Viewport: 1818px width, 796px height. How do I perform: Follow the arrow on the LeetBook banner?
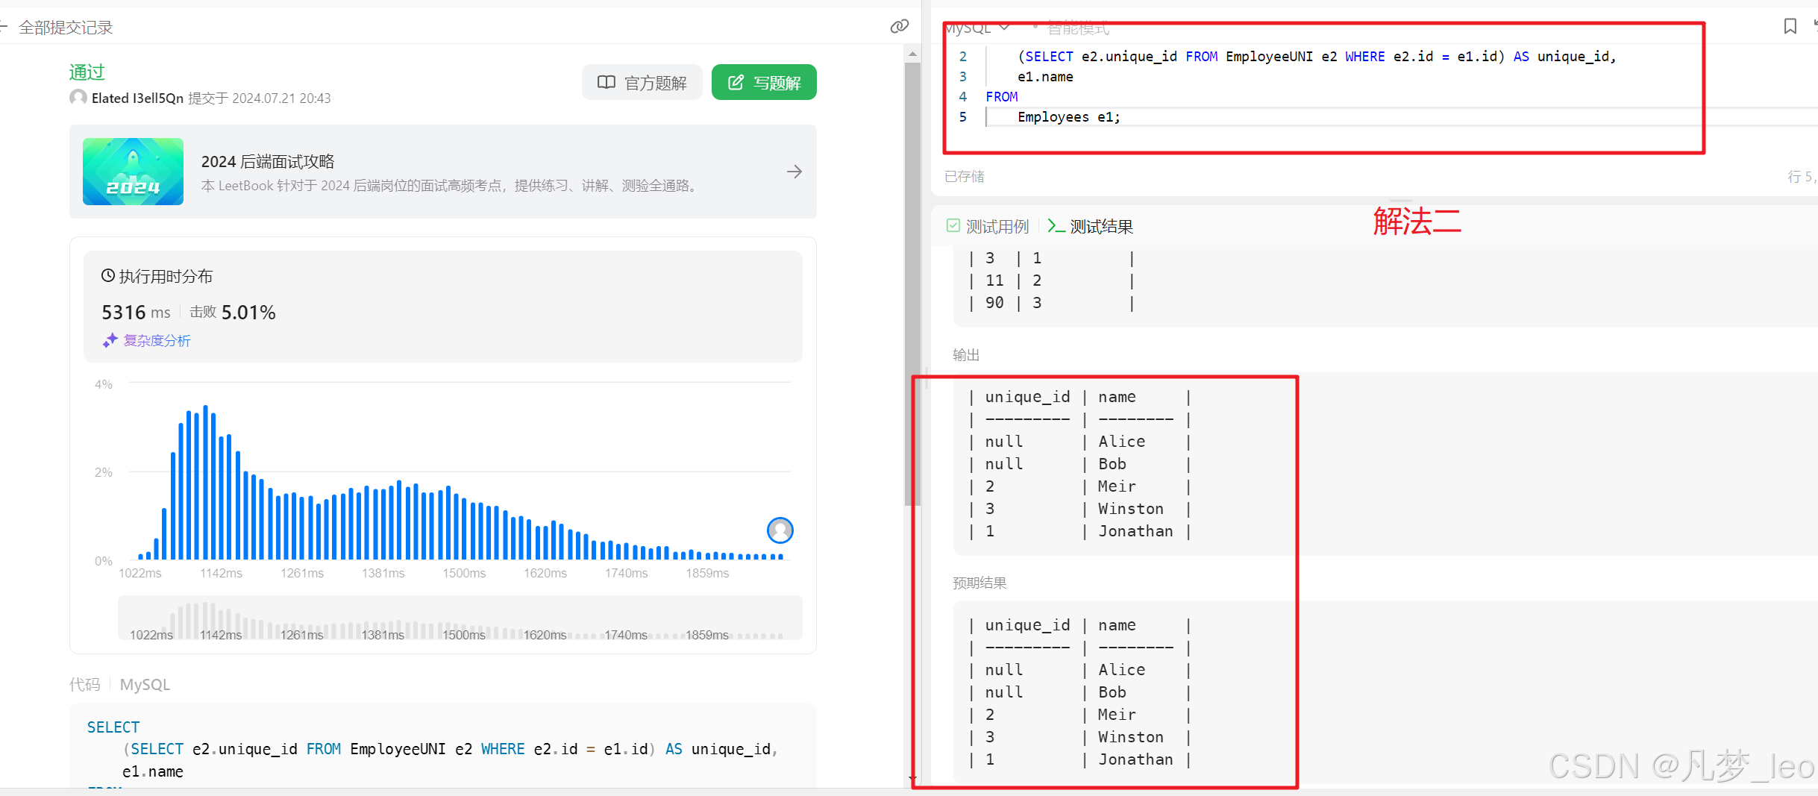pos(794,172)
